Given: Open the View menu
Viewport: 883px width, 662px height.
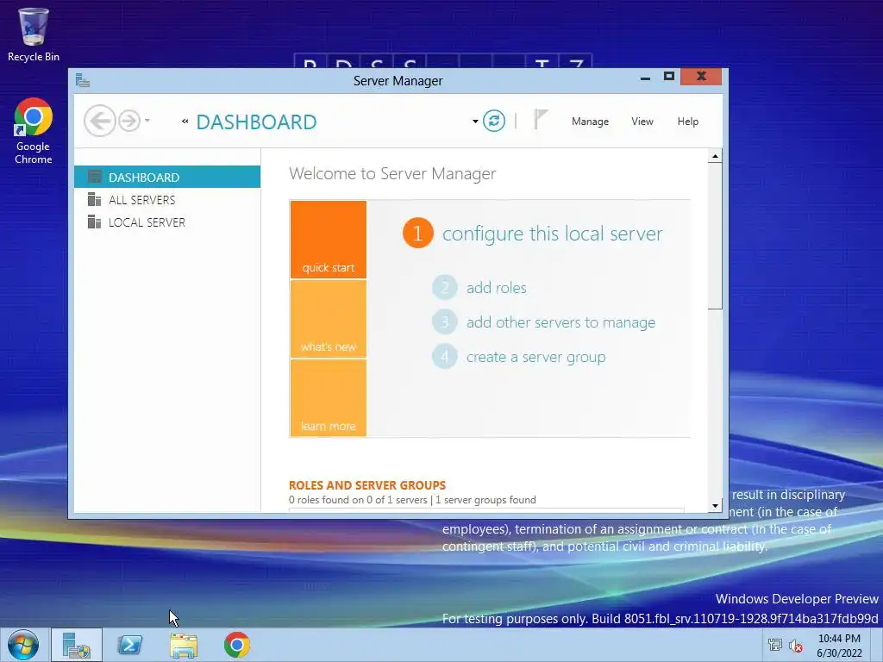Looking at the screenshot, I should [642, 122].
